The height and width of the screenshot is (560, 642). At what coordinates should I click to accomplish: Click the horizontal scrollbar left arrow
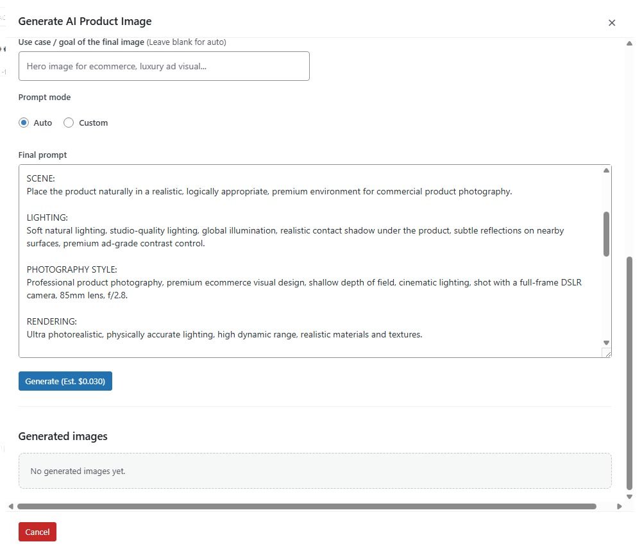11,506
